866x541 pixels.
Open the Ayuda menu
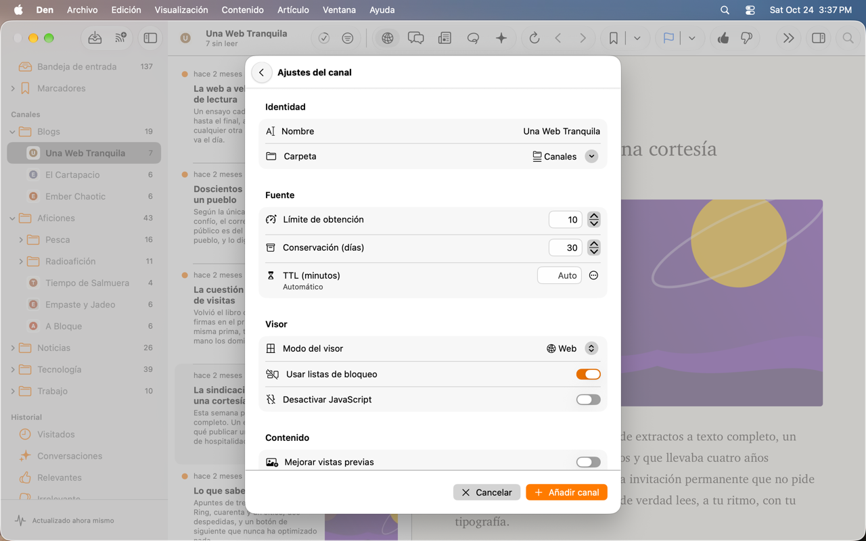click(x=382, y=10)
